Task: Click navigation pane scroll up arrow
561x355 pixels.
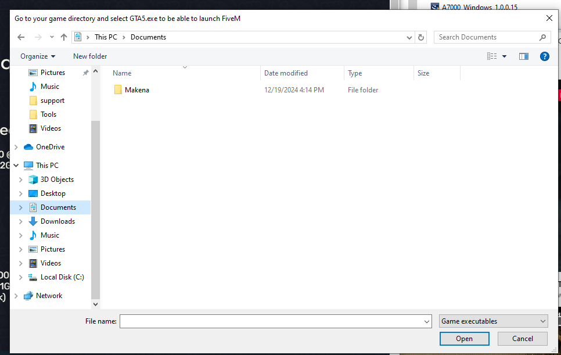Action: tap(95, 71)
